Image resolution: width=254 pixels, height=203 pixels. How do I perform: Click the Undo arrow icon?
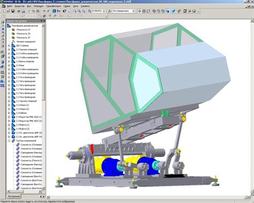point(44,11)
